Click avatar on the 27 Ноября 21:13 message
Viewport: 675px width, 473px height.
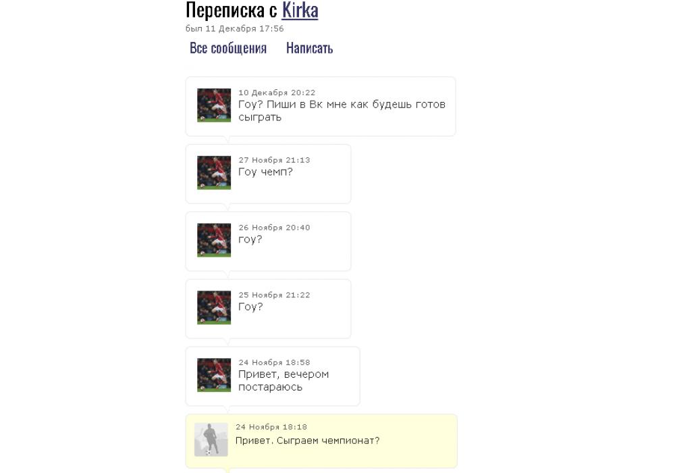click(214, 173)
